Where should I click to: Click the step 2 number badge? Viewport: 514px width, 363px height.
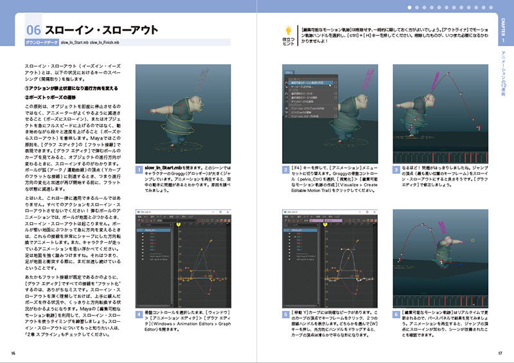point(286,170)
